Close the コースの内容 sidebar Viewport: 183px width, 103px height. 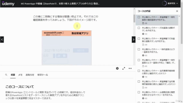[177, 11]
